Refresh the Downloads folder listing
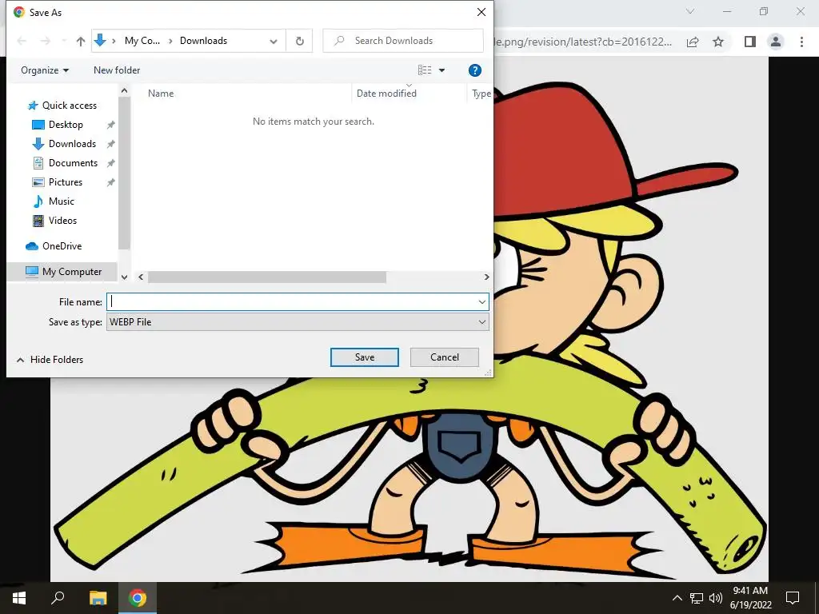 point(299,41)
